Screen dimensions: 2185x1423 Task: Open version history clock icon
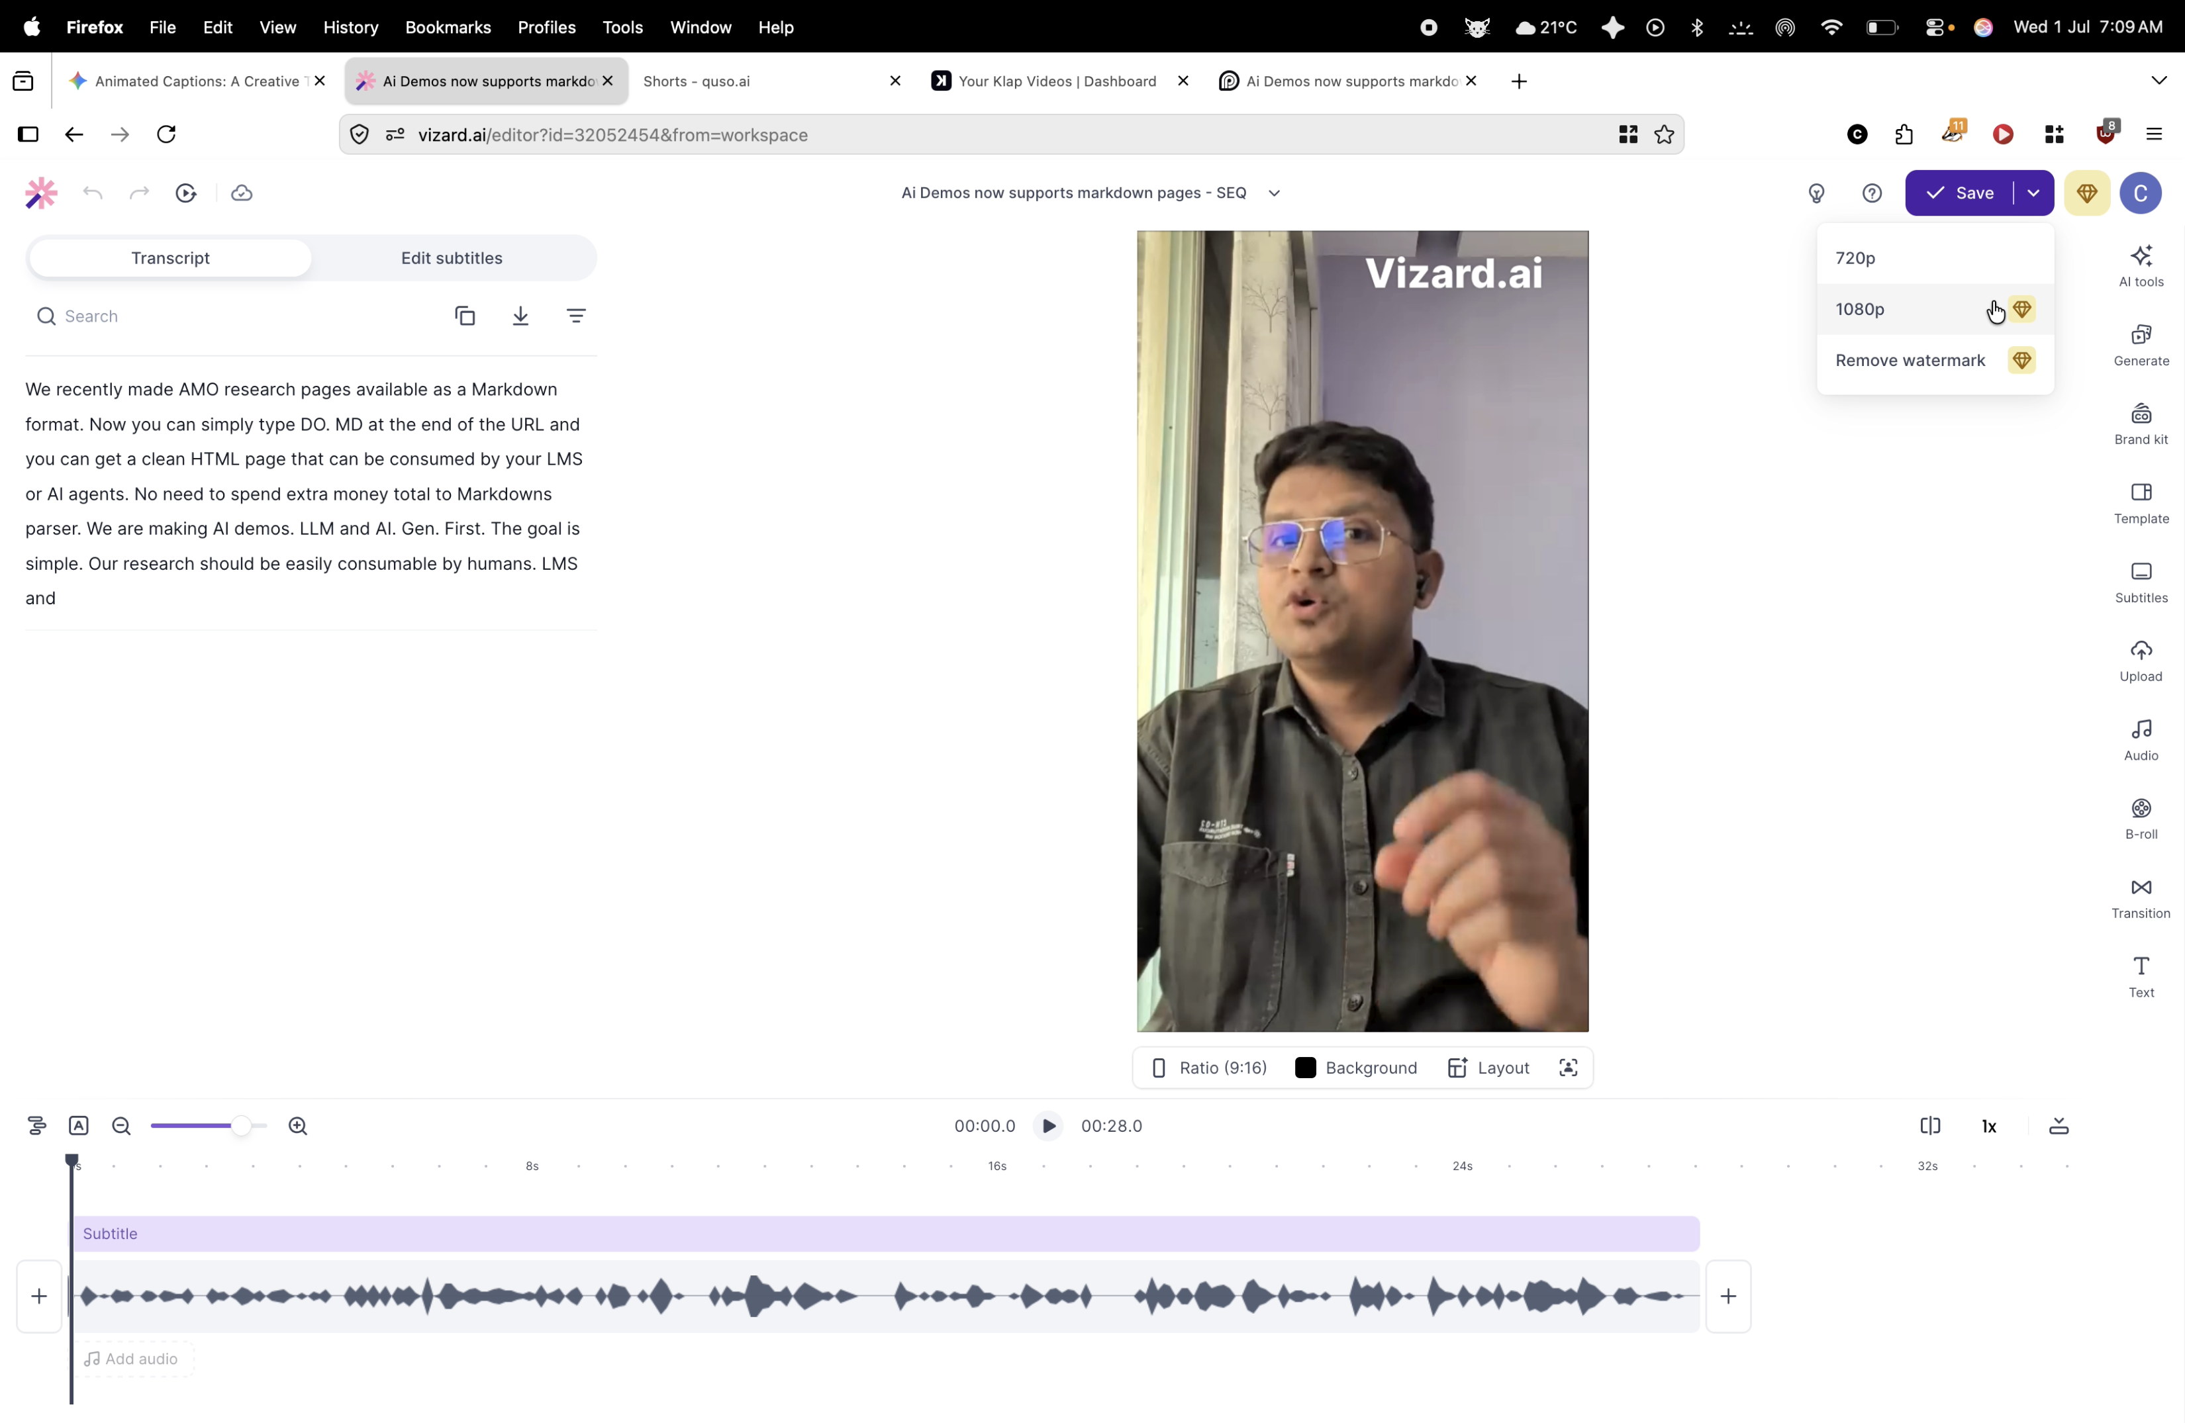[x=186, y=193]
